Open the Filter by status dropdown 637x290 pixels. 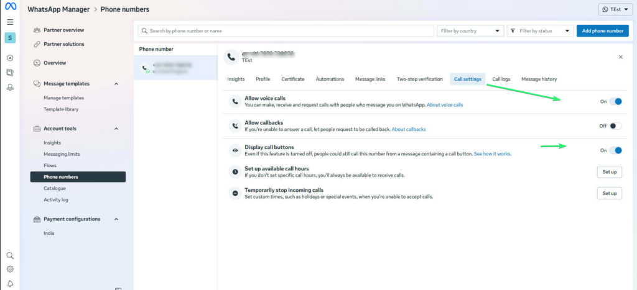(540, 30)
